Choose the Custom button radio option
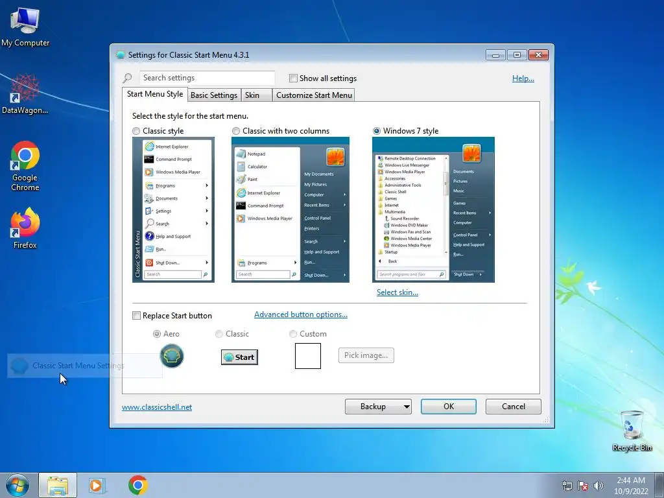The width and height of the screenshot is (664, 498). (x=292, y=334)
